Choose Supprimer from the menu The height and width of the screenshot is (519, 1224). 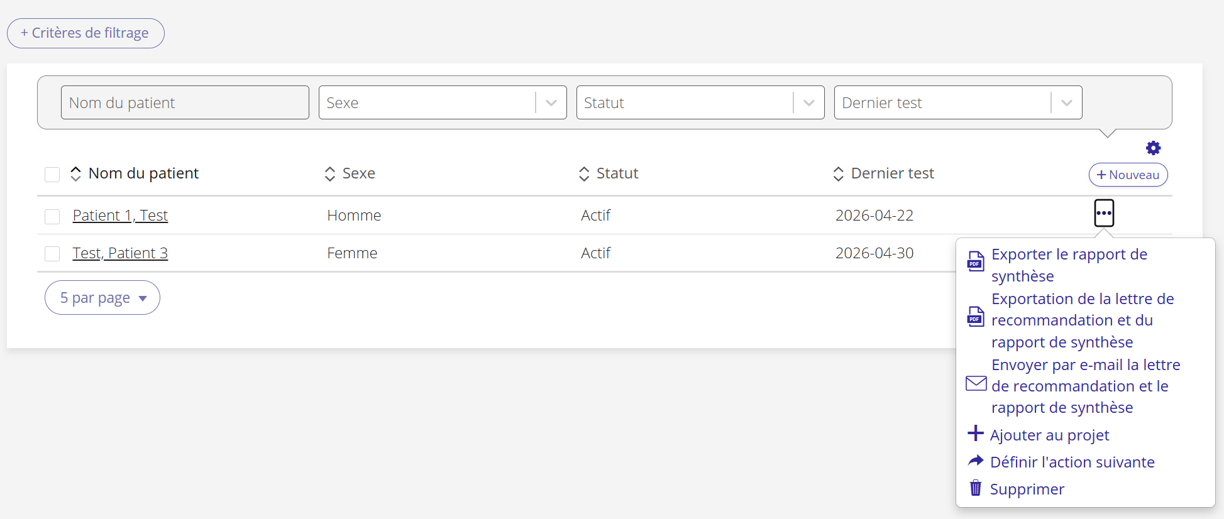[x=1027, y=489]
